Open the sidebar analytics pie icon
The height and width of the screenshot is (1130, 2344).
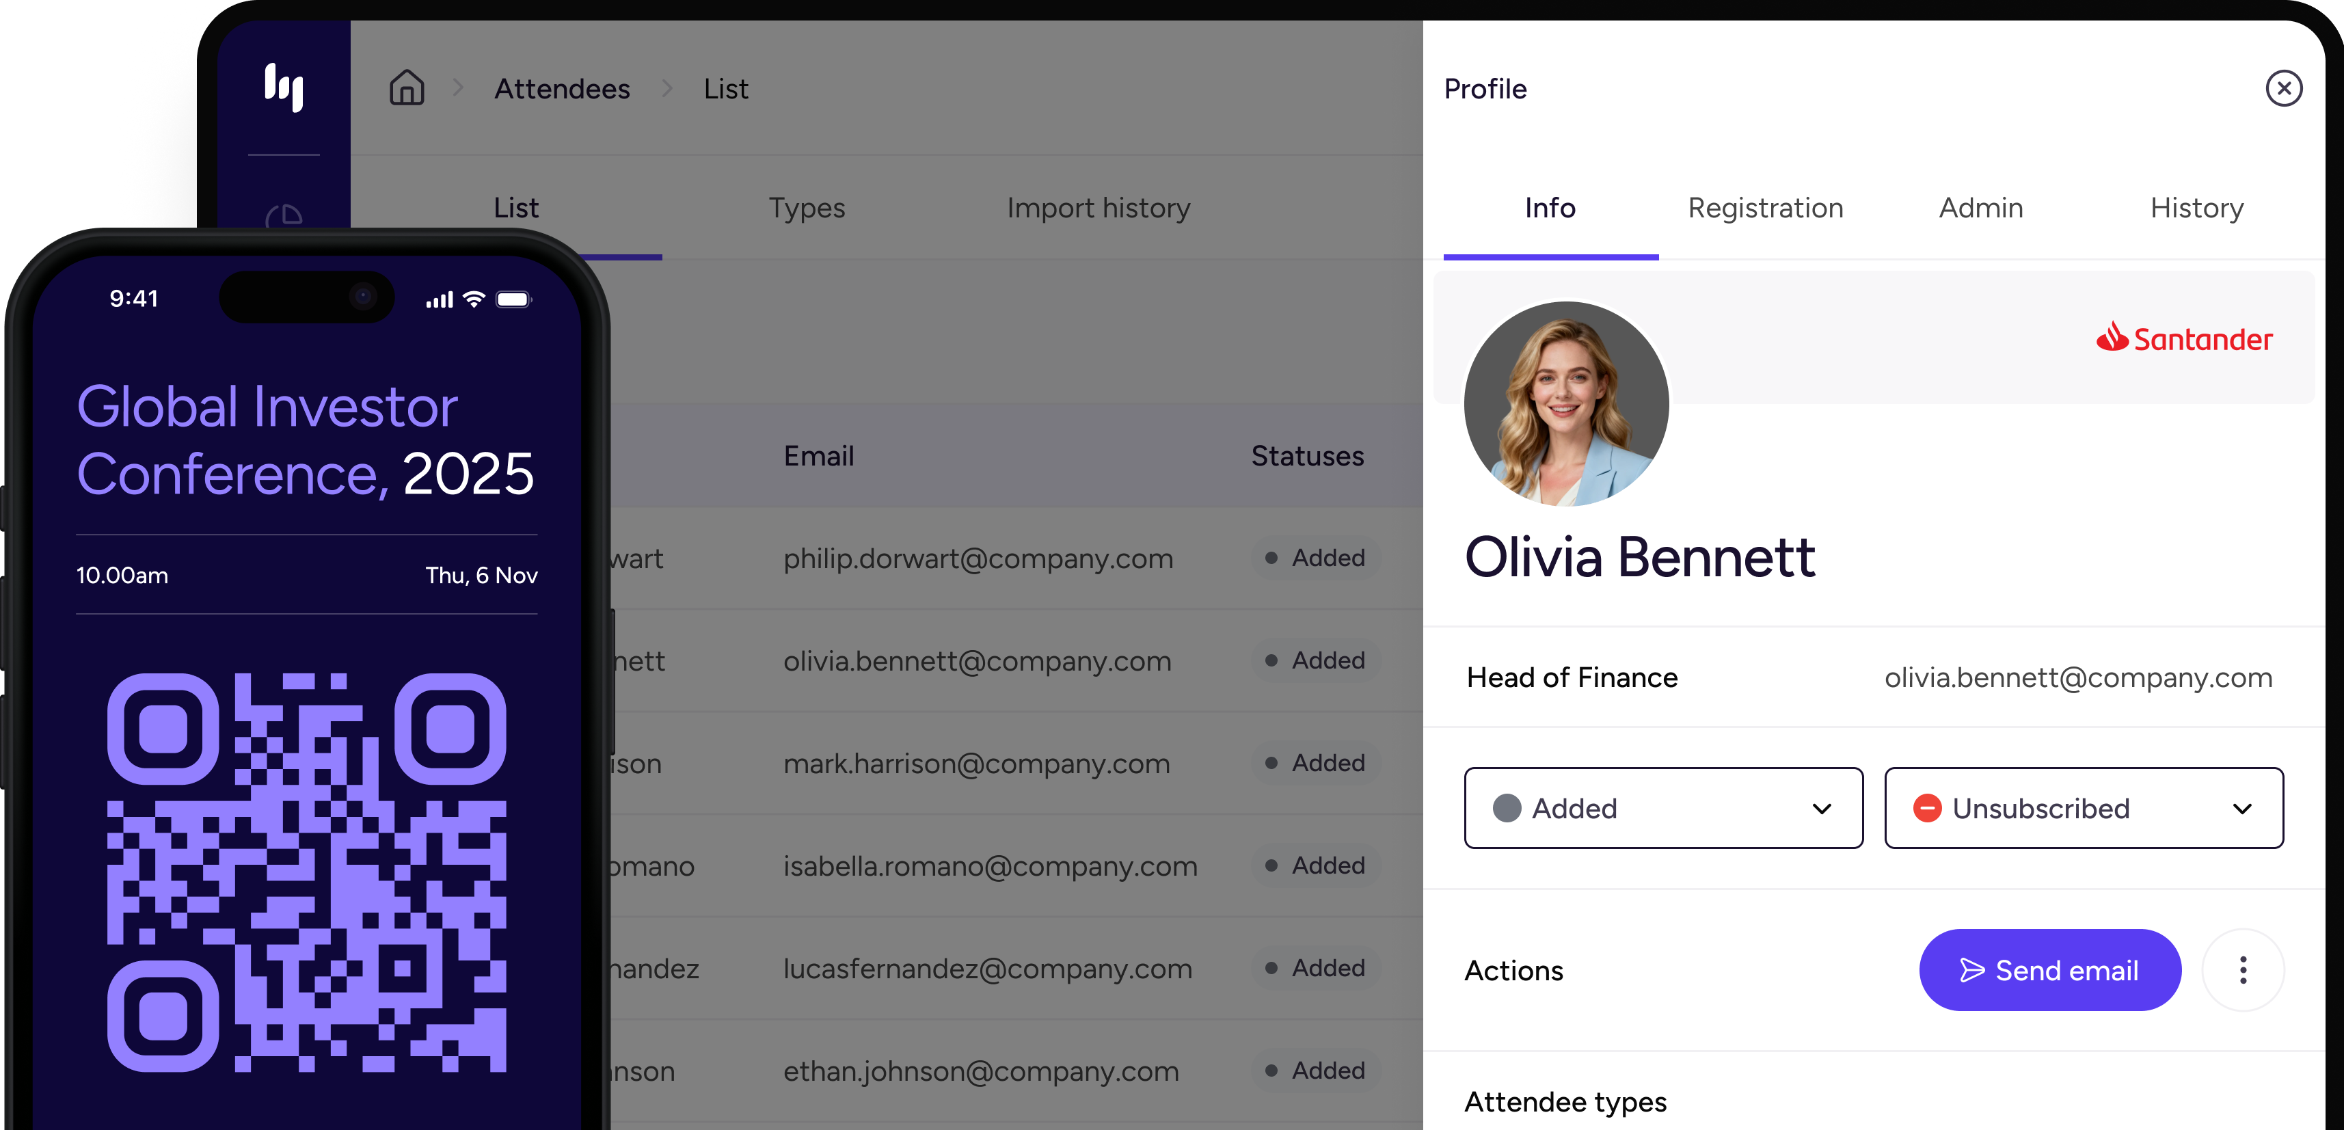click(x=285, y=217)
